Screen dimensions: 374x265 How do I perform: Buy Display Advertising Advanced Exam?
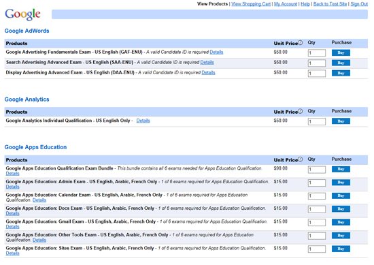(341, 74)
